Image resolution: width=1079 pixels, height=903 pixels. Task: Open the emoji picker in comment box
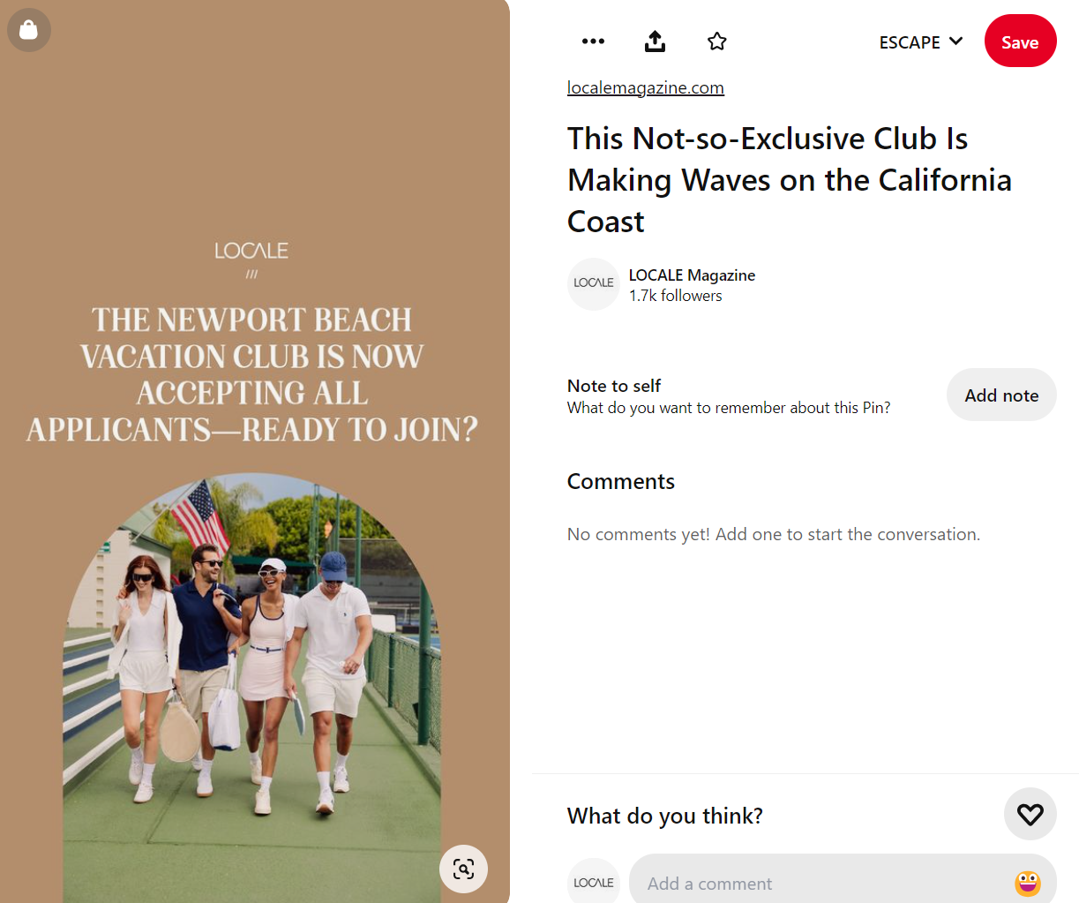click(1028, 883)
